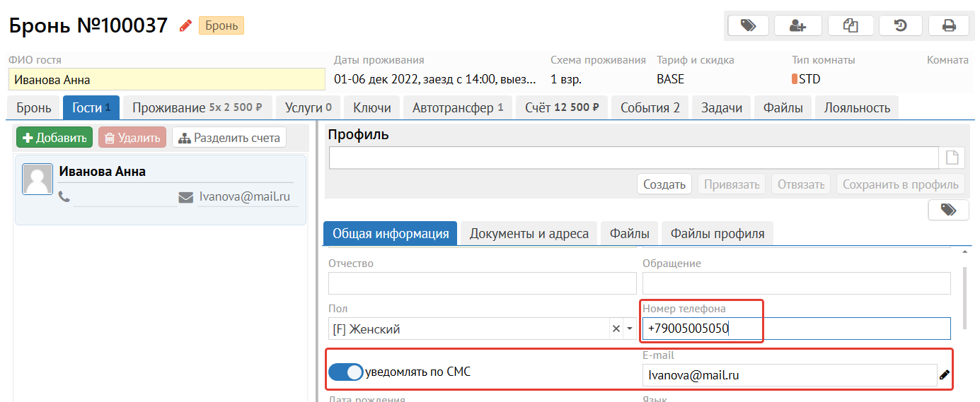980x402 pixels.
Task: Open the 'Документы и адреса' tab
Action: (529, 234)
